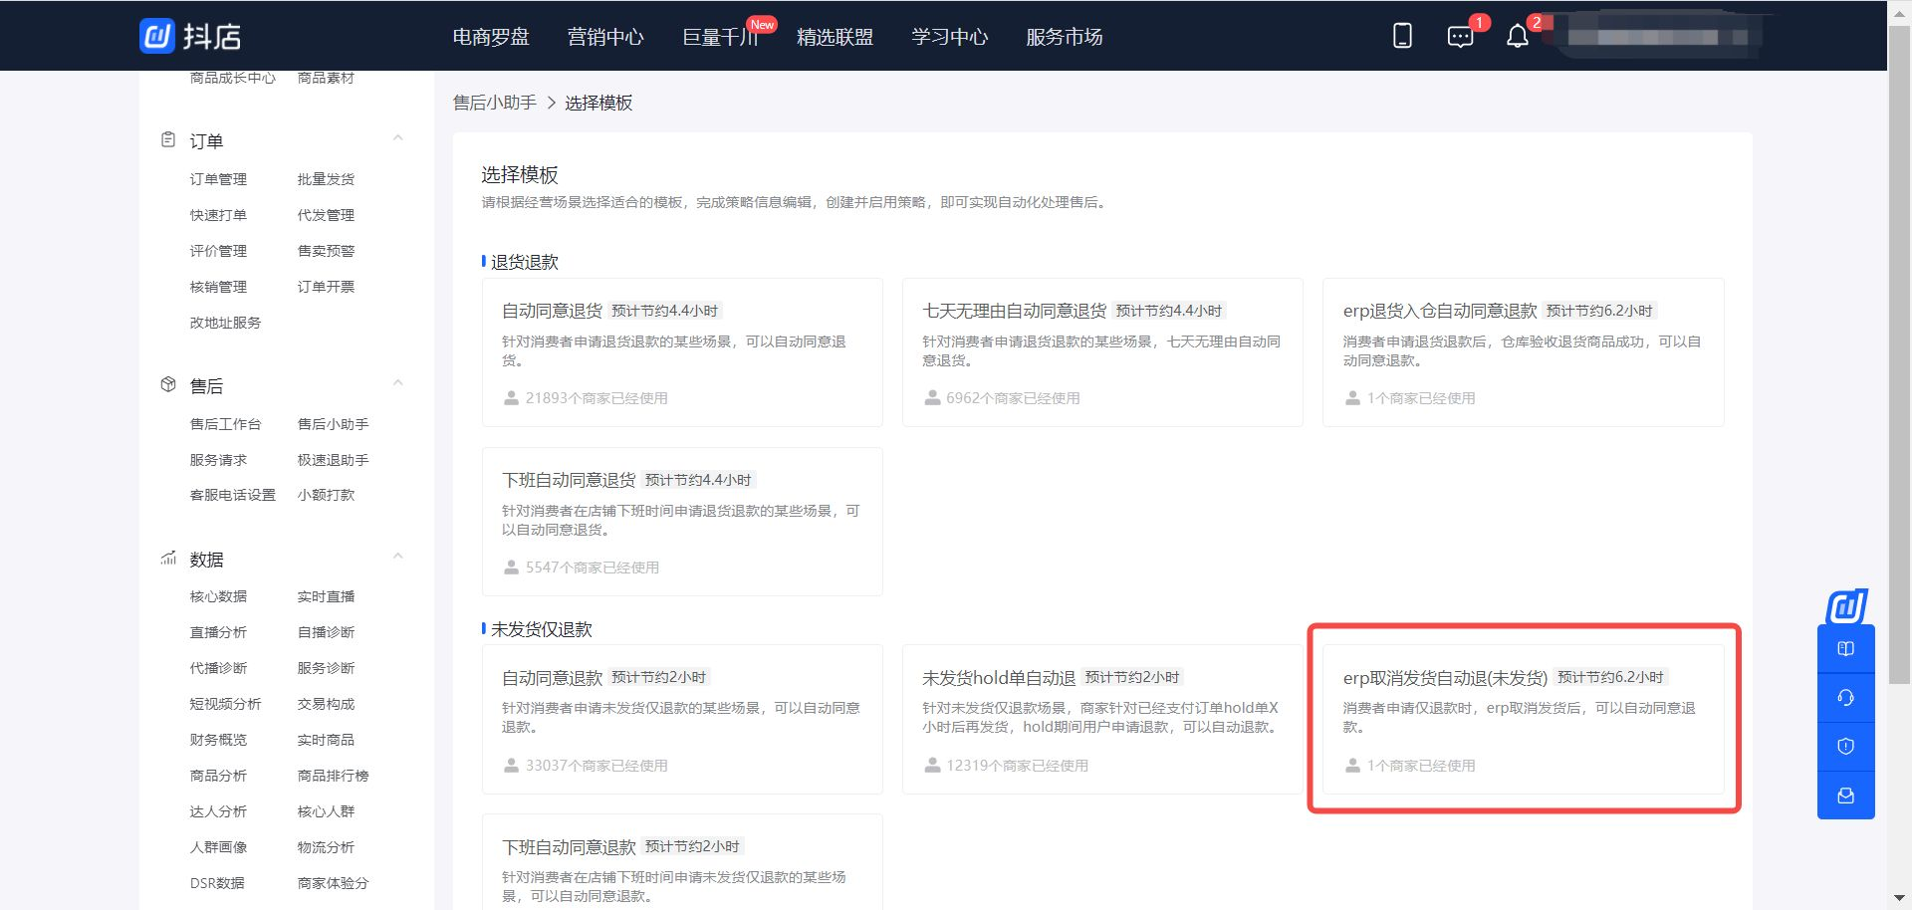Image resolution: width=1912 pixels, height=910 pixels.
Task: Open the floating customer service headset icon
Action: point(1845,698)
